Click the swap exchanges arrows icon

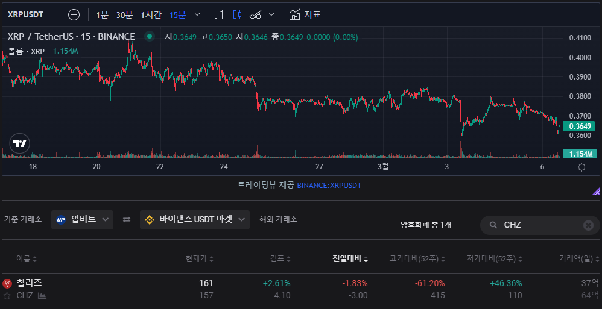127,220
